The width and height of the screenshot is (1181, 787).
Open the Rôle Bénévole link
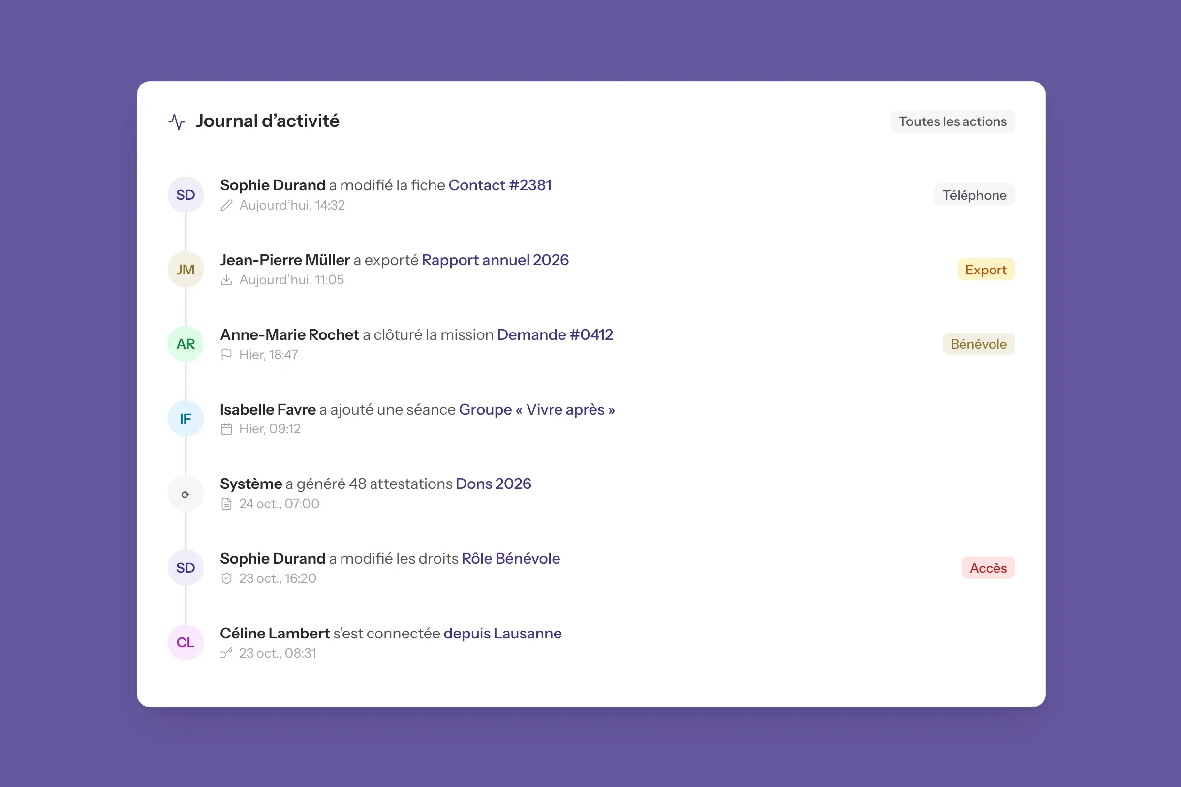[x=511, y=559]
